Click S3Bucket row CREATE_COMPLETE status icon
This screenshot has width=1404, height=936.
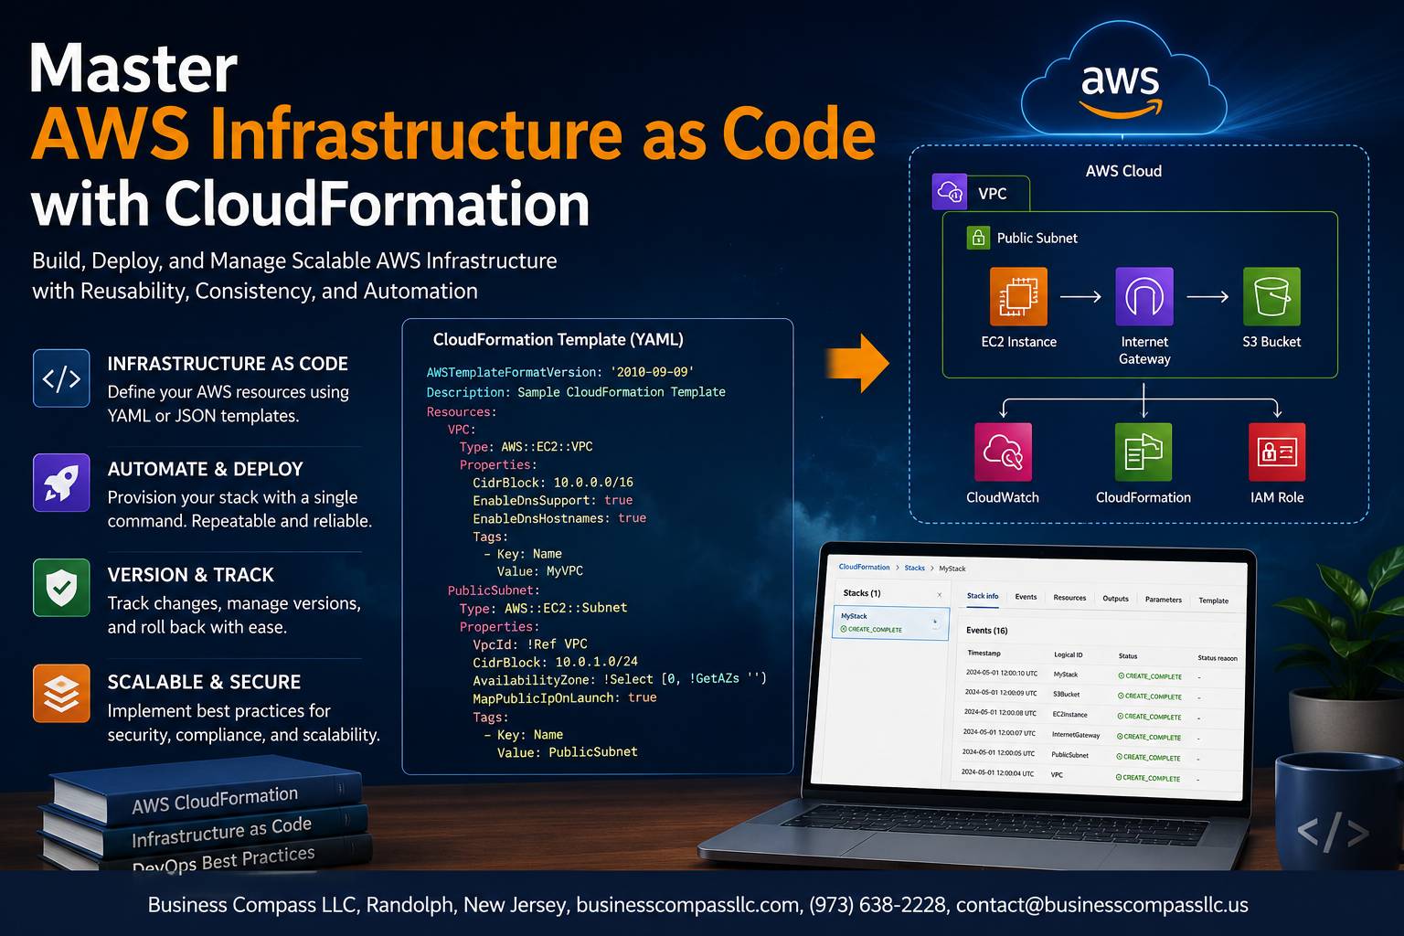(x=1122, y=696)
